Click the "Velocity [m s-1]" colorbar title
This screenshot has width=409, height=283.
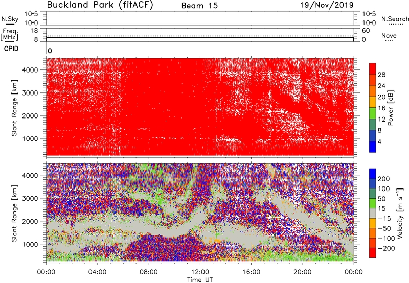tap(400, 213)
